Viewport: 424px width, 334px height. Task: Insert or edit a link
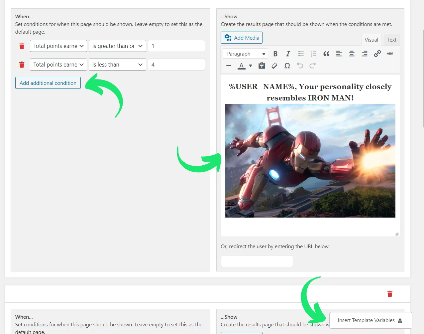[377, 54]
